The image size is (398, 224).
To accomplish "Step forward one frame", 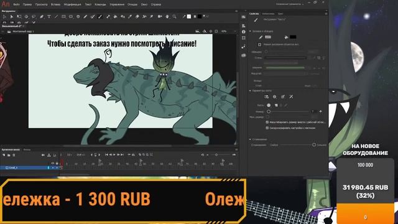I will tap(118, 155).
